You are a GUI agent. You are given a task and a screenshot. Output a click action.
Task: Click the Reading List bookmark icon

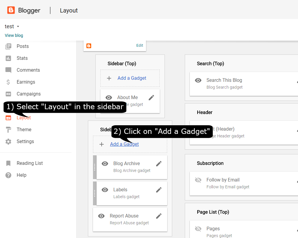[8, 163]
